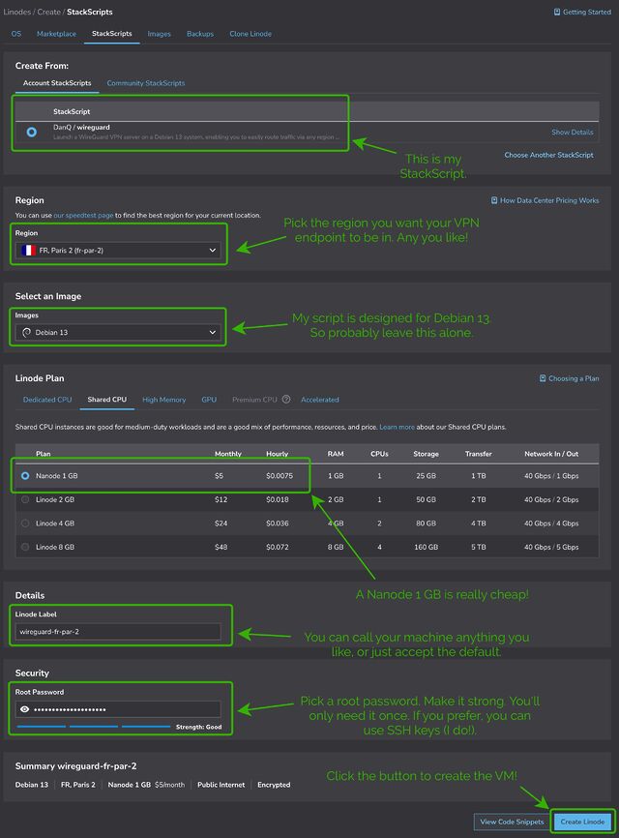Switch to the Dedicated CPU plan tab
The width and height of the screenshot is (619, 838).
(x=46, y=399)
